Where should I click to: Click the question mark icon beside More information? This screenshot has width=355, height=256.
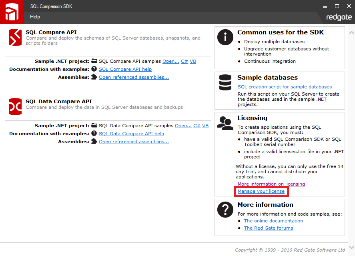(x=225, y=209)
